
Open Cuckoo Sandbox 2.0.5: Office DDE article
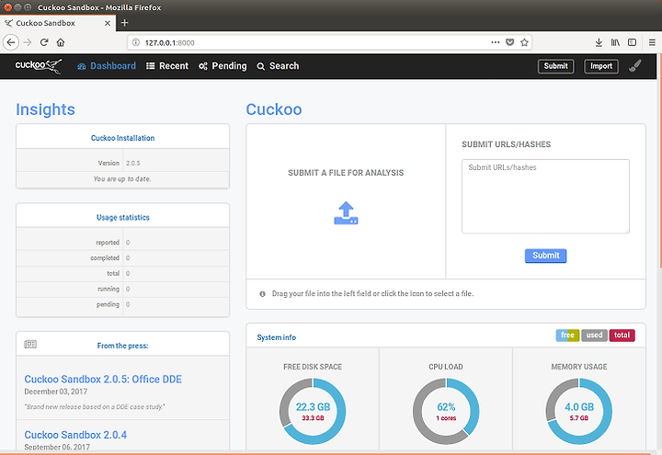103,379
